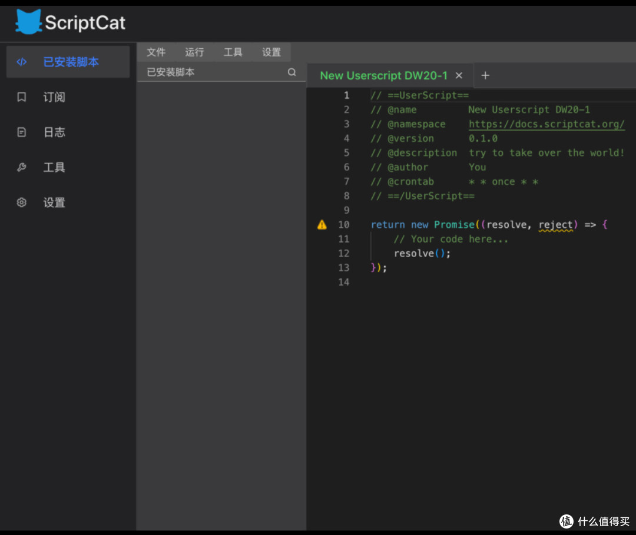
Task: Open the 日志 sidebar page
Action: tap(68, 132)
